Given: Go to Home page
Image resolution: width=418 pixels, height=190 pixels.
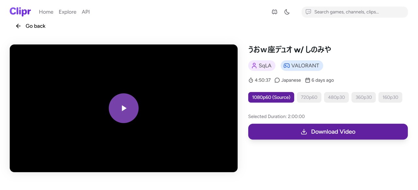Looking at the screenshot, I should pyautogui.click(x=46, y=12).
